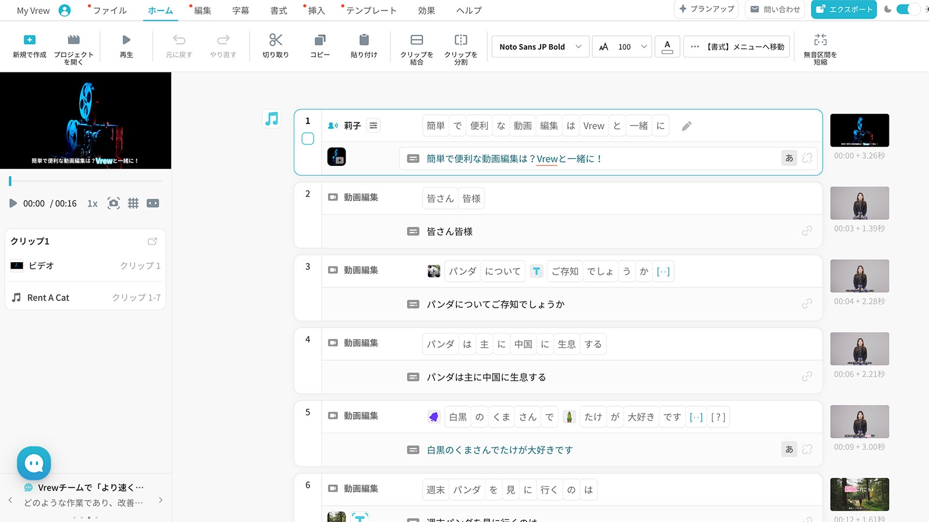Click the 再生 play toolbar icon

pyautogui.click(x=126, y=40)
